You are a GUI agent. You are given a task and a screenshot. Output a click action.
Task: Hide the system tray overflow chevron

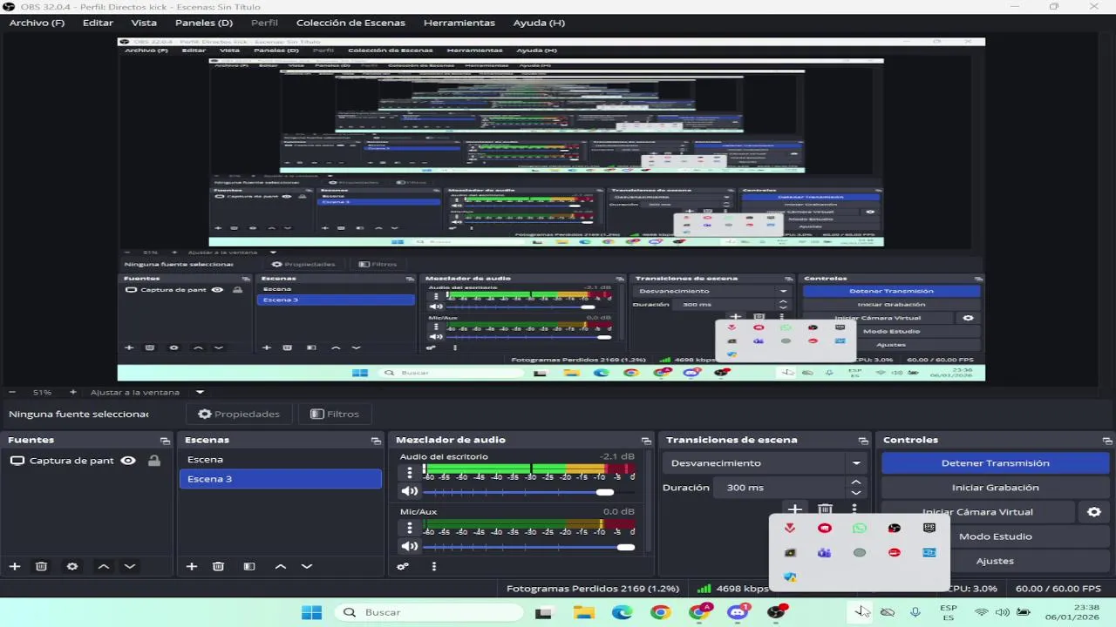(861, 612)
